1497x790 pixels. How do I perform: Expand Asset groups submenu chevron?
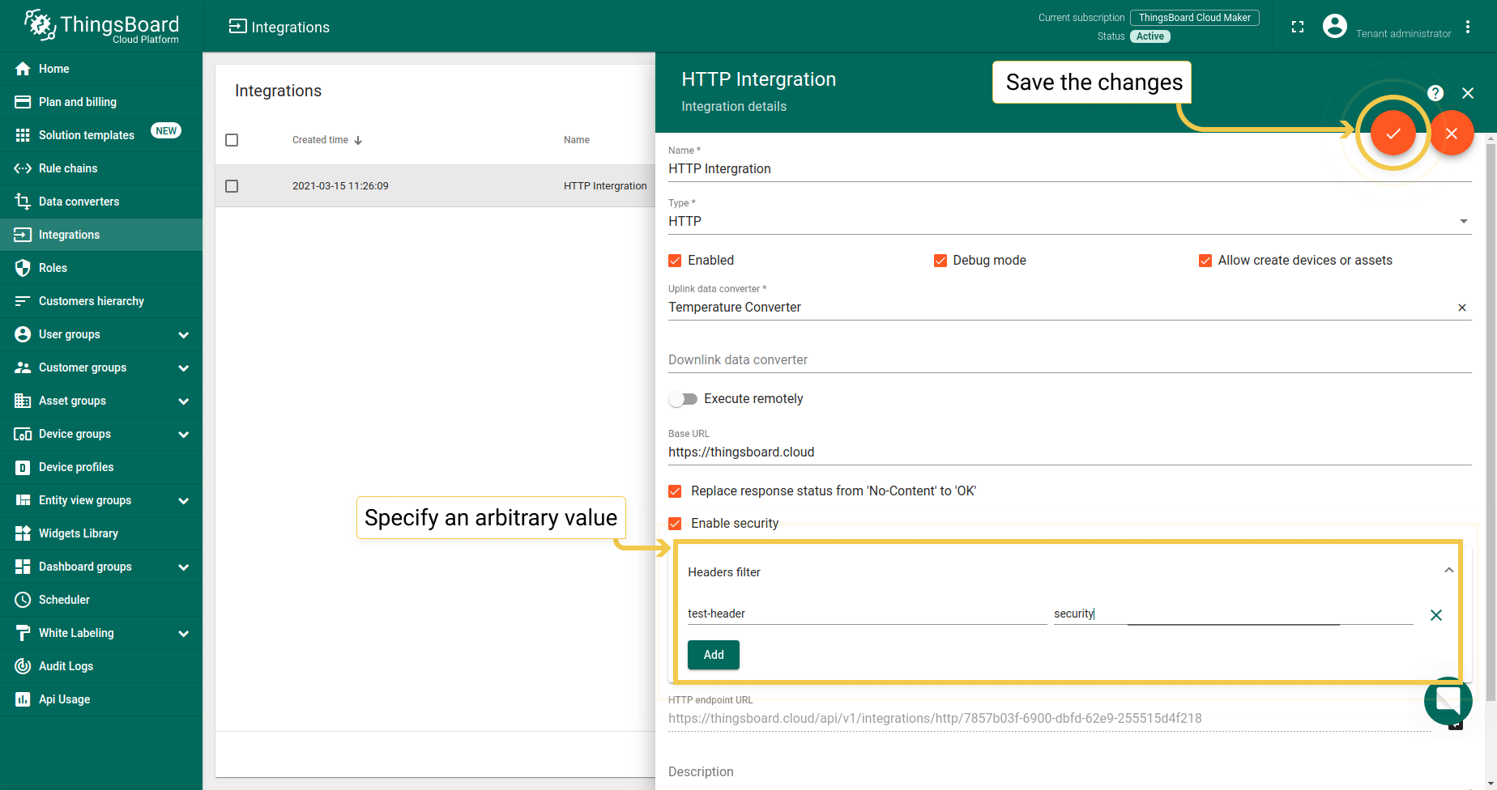[184, 401]
